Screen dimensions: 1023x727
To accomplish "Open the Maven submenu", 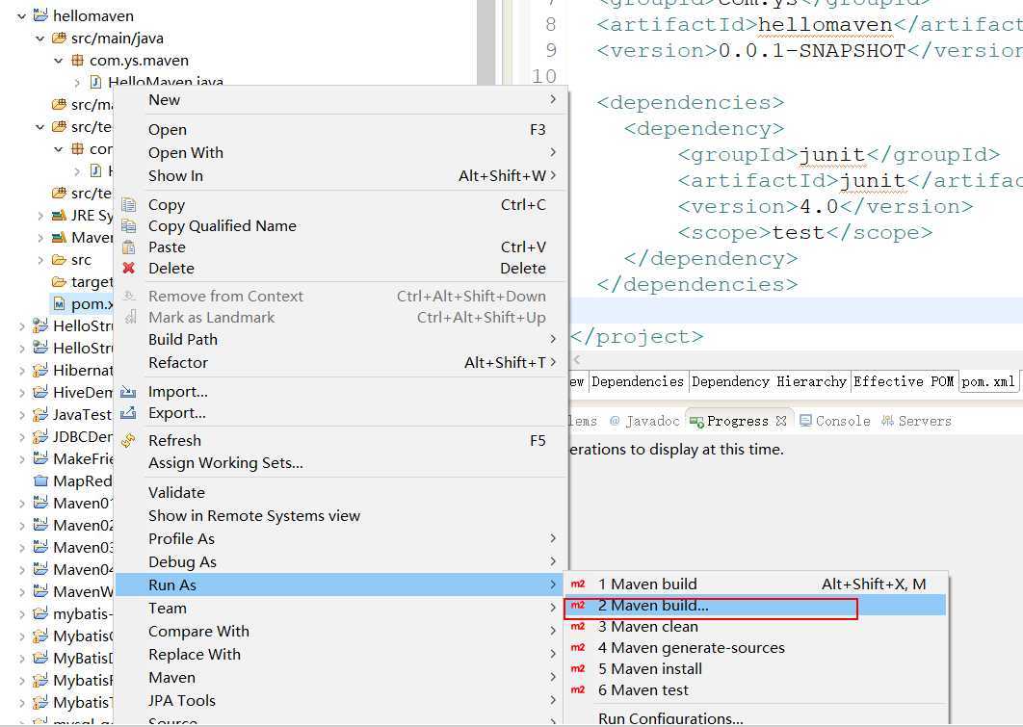I will [x=341, y=678].
